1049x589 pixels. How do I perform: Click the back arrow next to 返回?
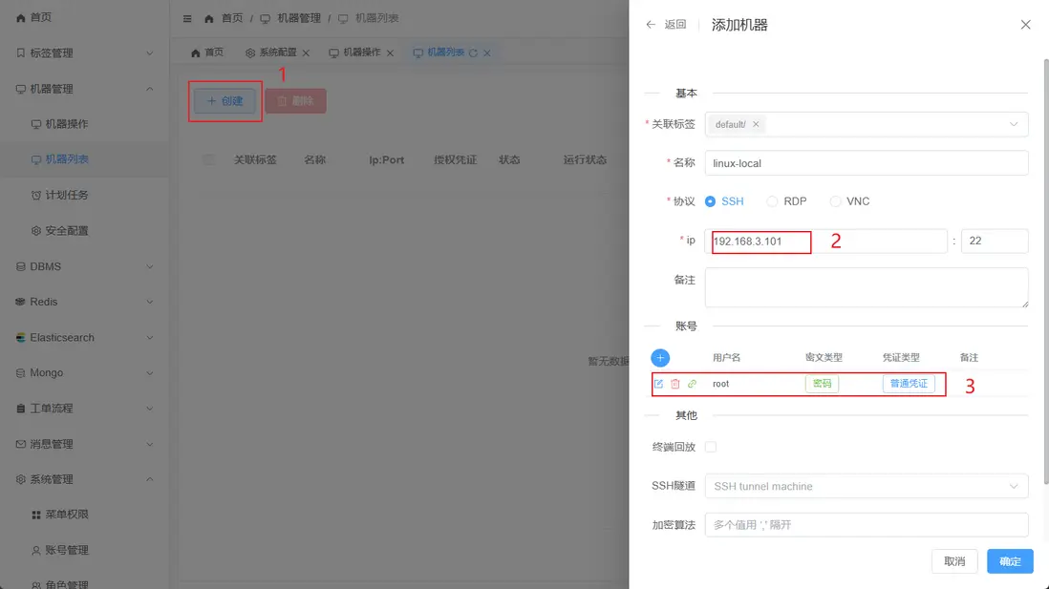651,25
